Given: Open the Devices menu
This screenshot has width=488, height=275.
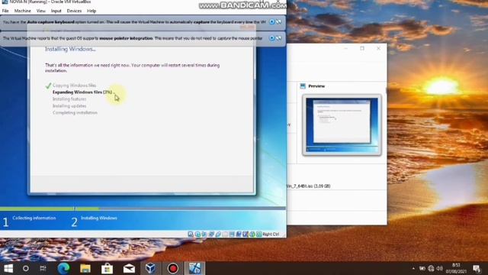Looking at the screenshot, I should (x=74, y=11).
